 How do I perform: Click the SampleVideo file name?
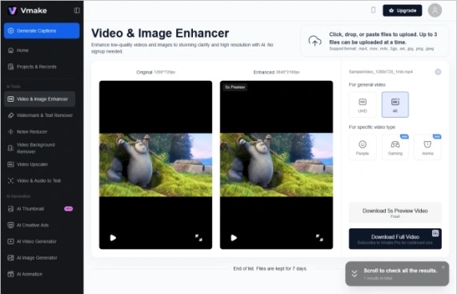381,72
